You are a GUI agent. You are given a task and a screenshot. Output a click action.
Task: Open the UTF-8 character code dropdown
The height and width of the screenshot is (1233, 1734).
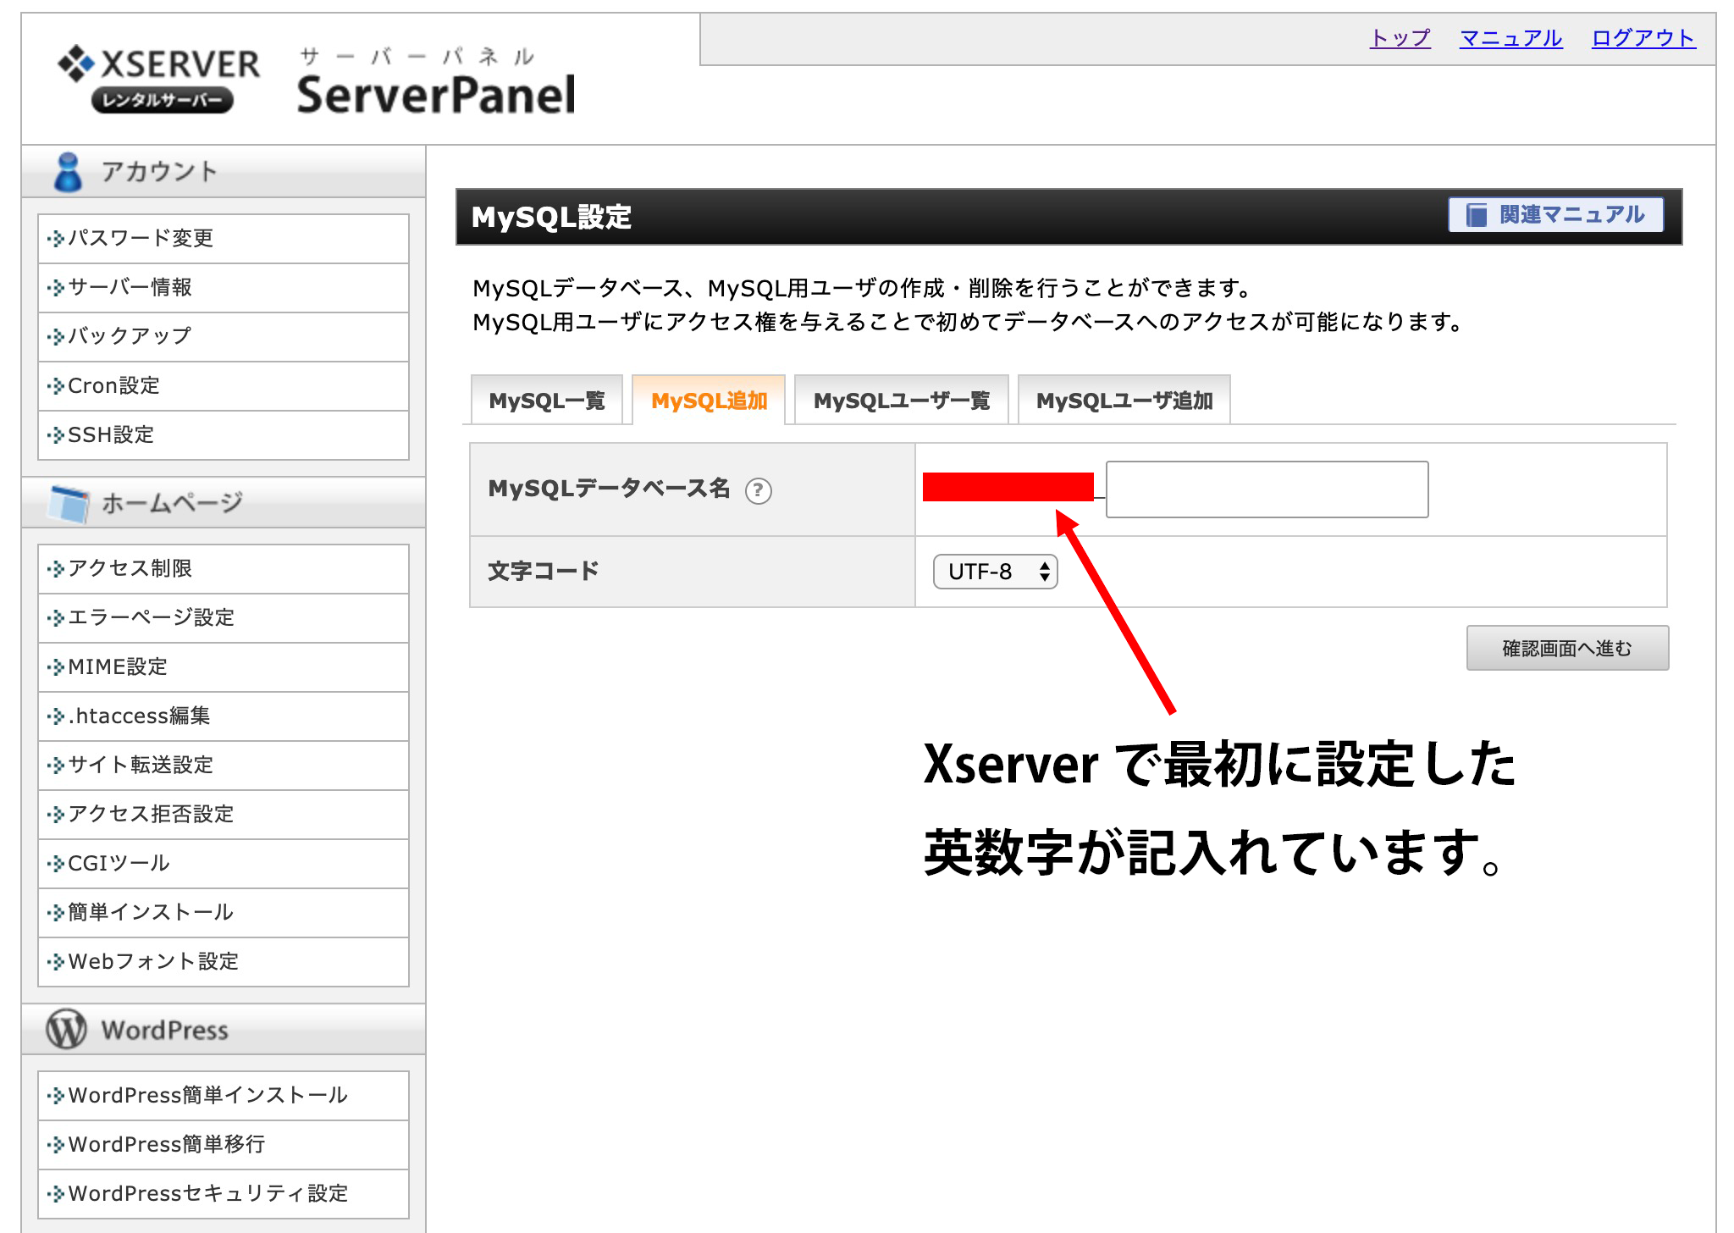tap(995, 571)
